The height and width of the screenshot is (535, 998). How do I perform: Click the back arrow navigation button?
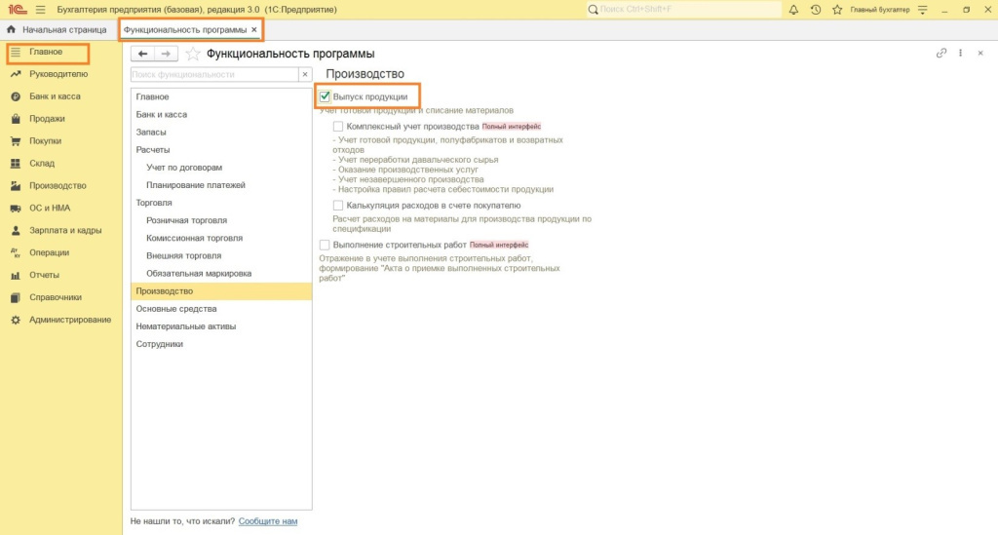142,54
